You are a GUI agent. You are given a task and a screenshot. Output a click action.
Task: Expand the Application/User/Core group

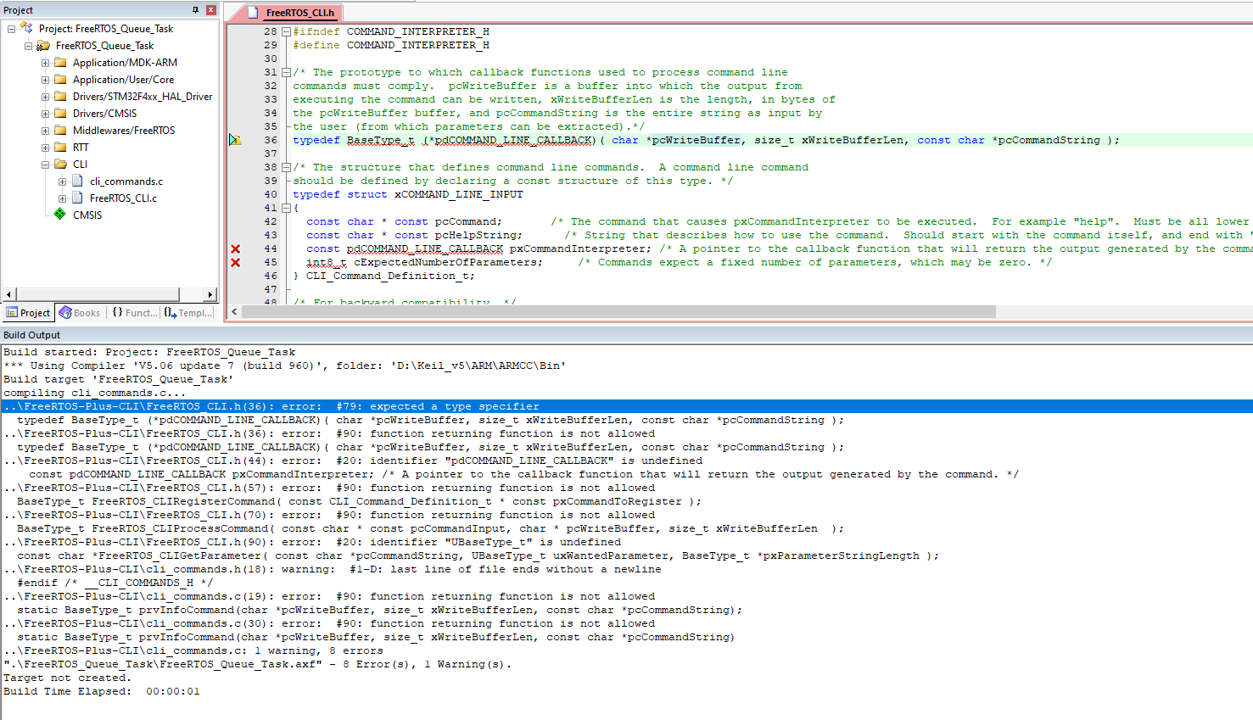click(x=45, y=80)
